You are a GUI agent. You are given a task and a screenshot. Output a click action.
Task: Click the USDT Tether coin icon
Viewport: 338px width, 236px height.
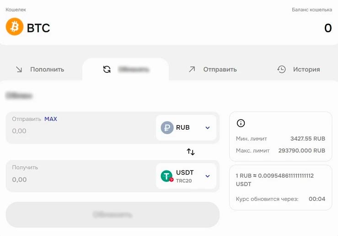(x=167, y=176)
